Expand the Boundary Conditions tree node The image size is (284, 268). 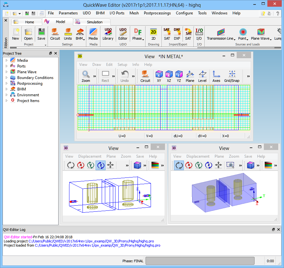coord(6,78)
